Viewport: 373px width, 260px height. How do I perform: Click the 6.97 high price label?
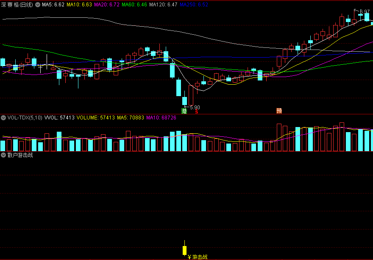tap(365, 11)
